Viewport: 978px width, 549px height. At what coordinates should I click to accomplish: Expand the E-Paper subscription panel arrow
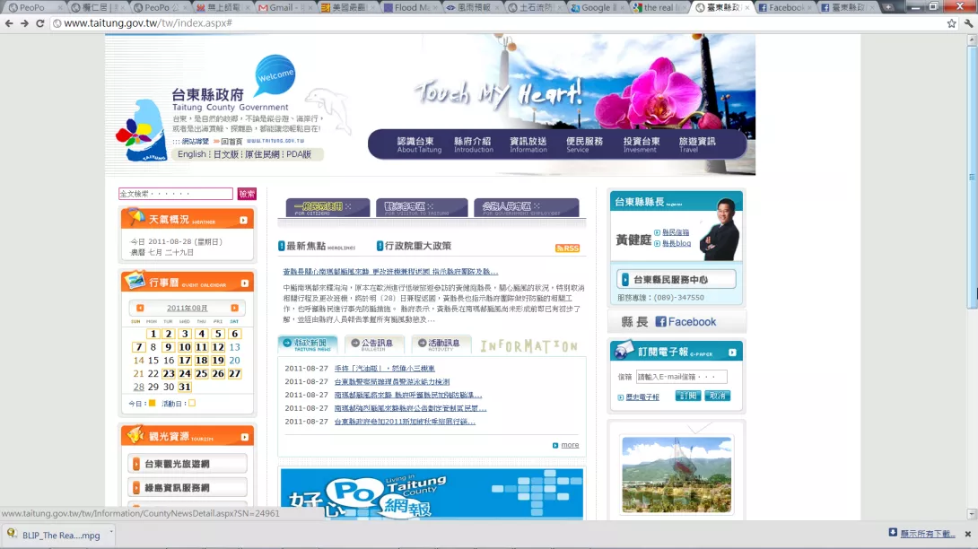click(x=732, y=353)
